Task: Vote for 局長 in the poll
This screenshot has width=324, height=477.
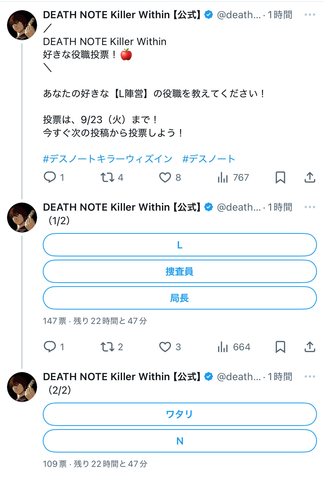Action: point(180,298)
